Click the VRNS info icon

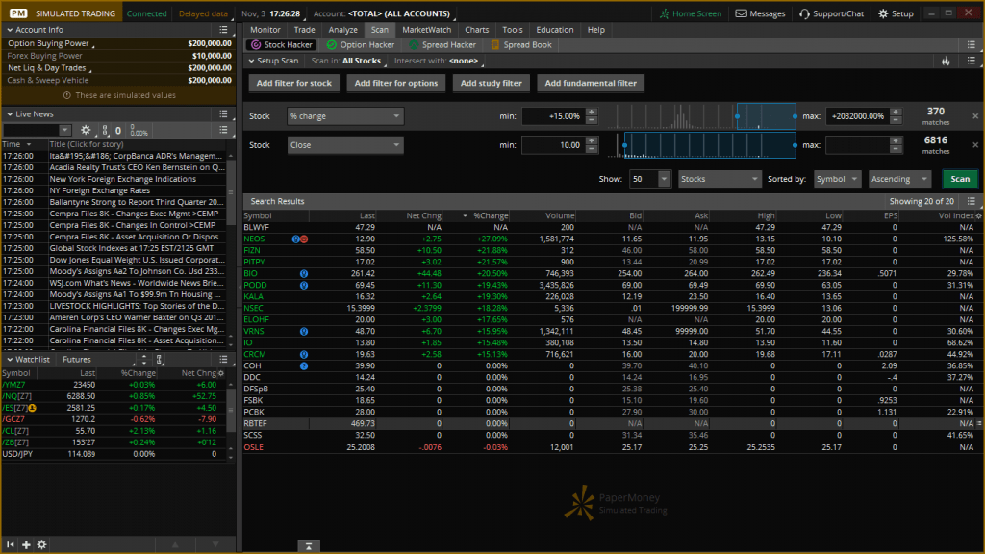[x=303, y=331]
